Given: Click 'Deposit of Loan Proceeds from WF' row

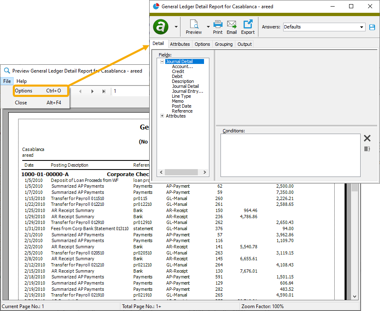Looking at the screenshot, I should coord(84,180).
